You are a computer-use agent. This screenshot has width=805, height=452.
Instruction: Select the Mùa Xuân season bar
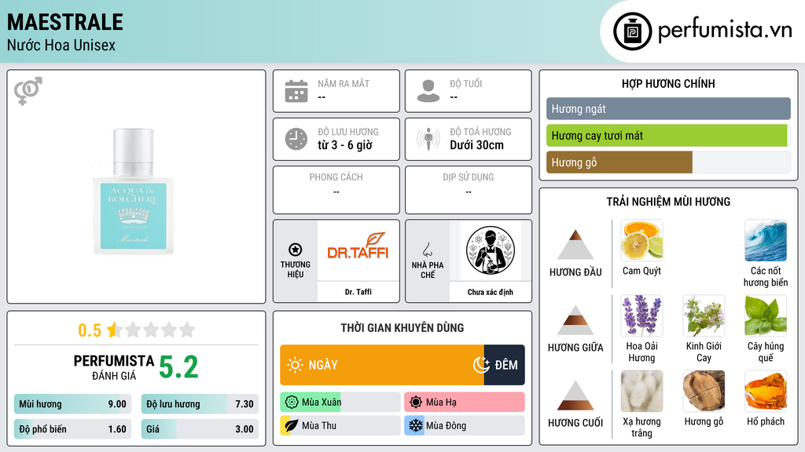pos(340,403)
